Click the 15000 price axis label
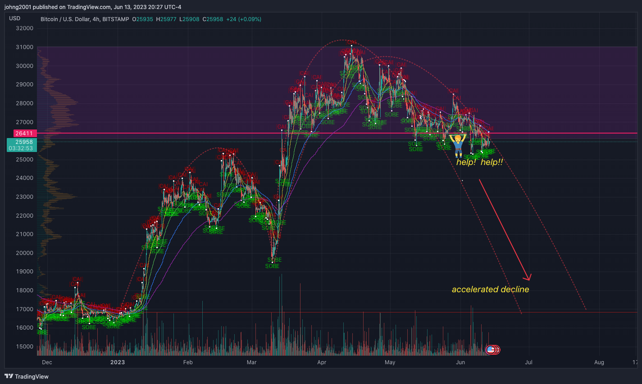Screen dimensions: 642x384 coord(24,347)
